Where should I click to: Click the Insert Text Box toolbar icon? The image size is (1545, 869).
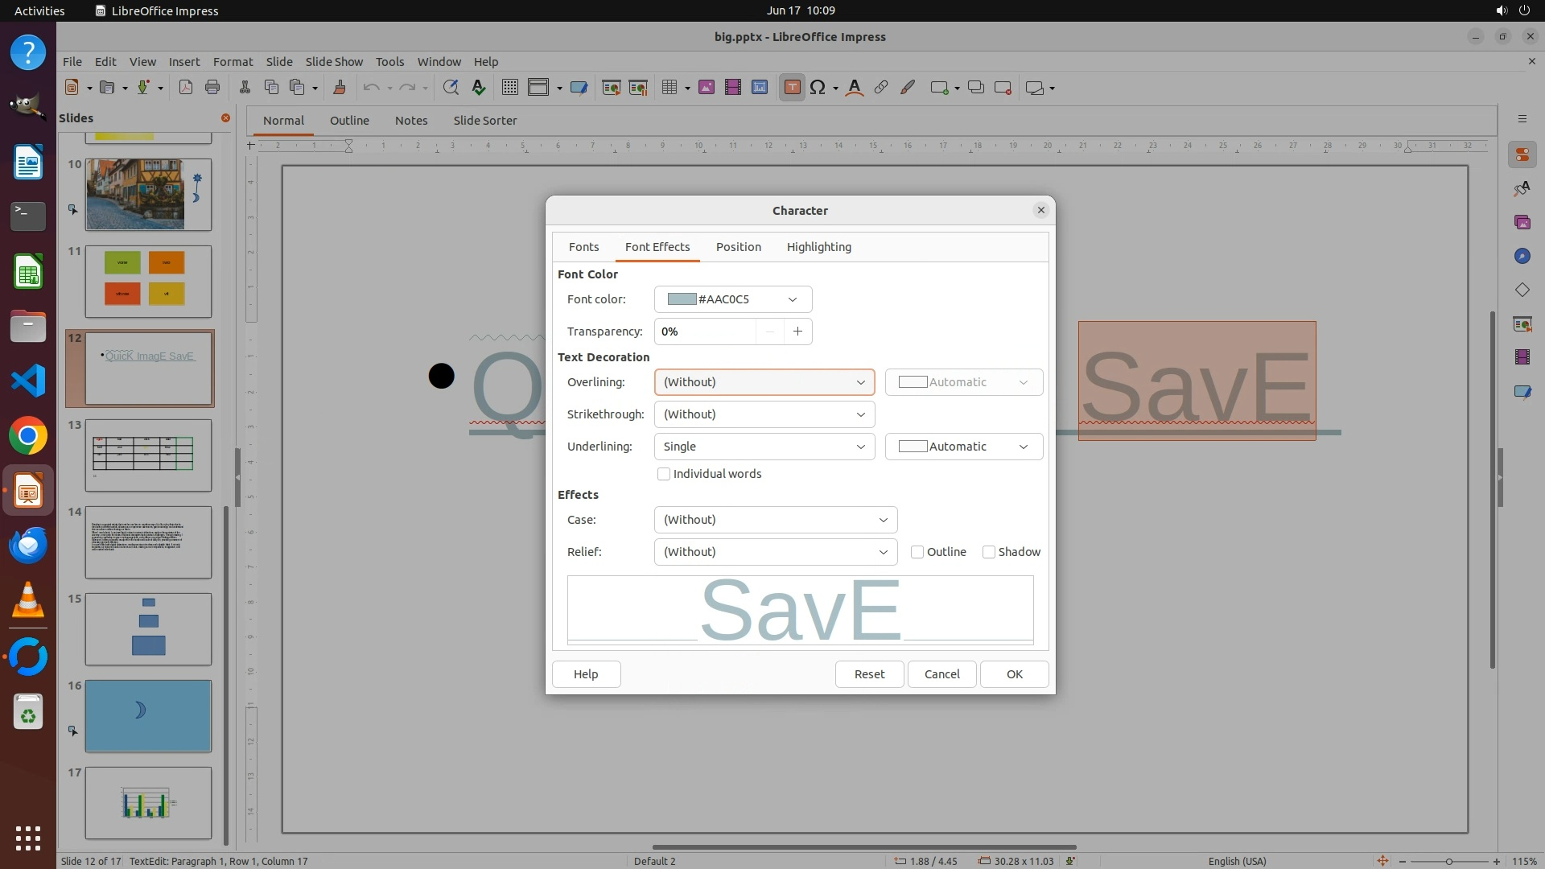click(x=792, y=88)
